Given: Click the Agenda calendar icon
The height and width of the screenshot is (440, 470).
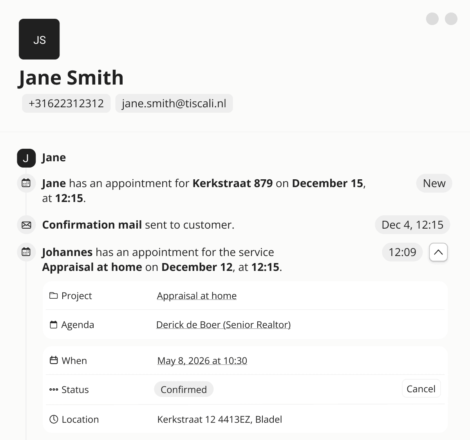Looking at the screenshot, I should point(54,325).
